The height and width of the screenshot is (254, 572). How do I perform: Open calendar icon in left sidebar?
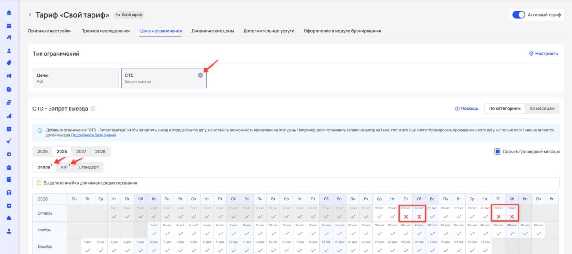pos(9,25)
